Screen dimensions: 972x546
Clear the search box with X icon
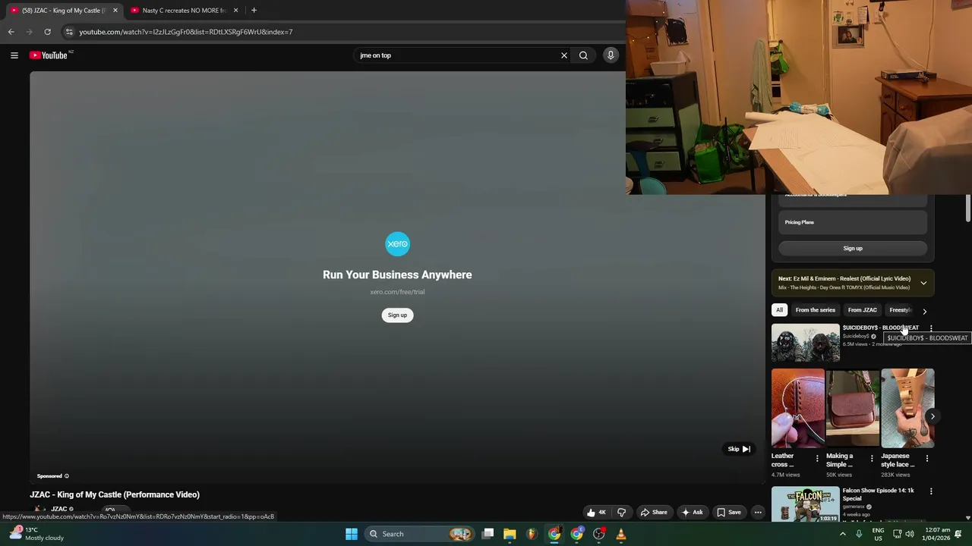(564, 55)
